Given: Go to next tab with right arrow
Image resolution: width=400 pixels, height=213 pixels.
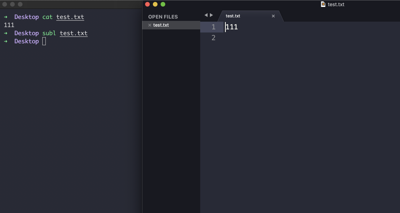Looking at the screenshot, I should pos(211,15).
